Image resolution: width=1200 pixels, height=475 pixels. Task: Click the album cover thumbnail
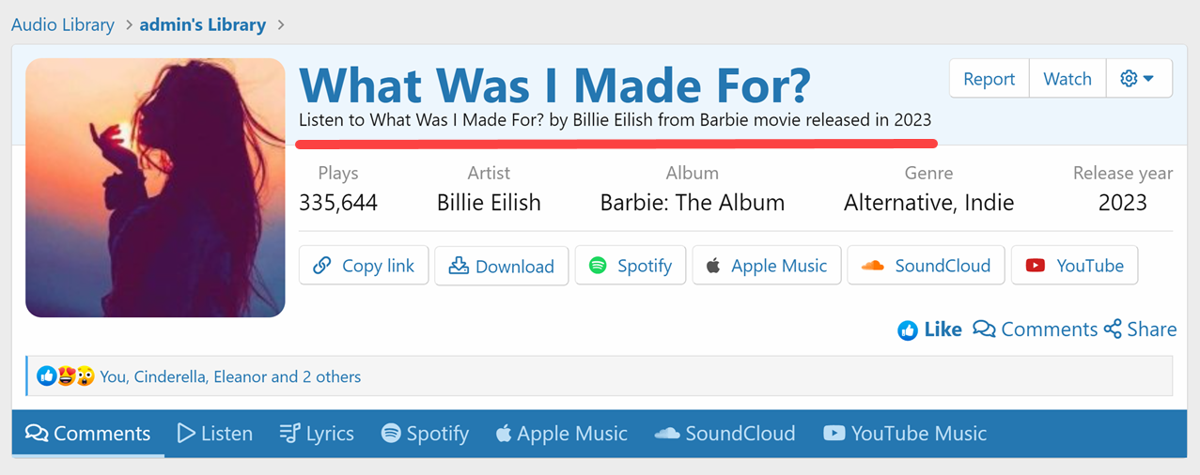coord(155,188)
